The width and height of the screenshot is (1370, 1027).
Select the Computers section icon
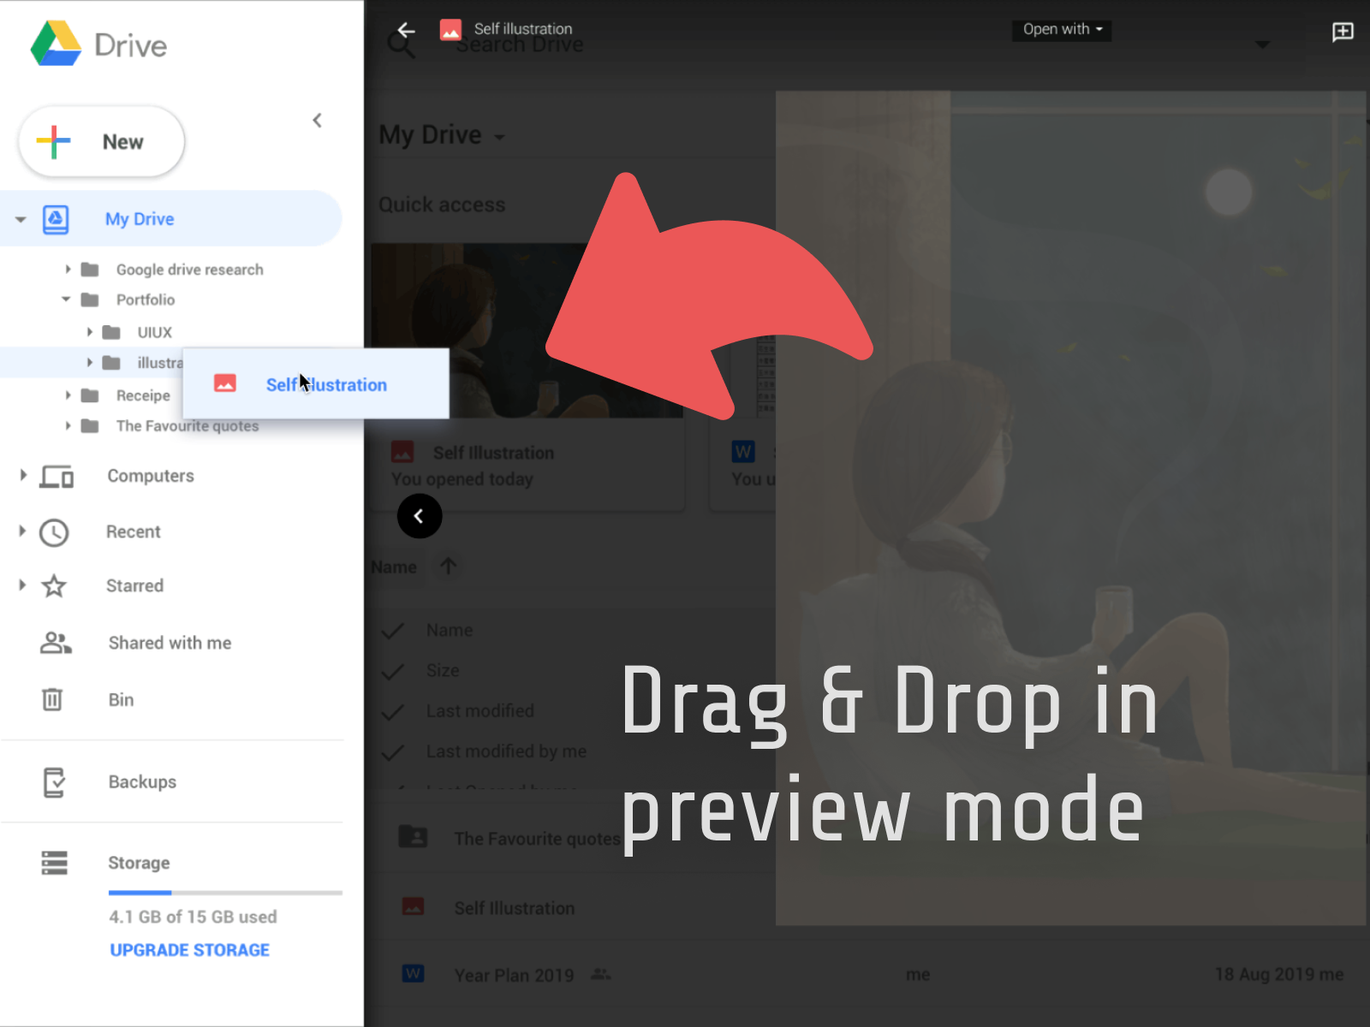tap(55, 477)
